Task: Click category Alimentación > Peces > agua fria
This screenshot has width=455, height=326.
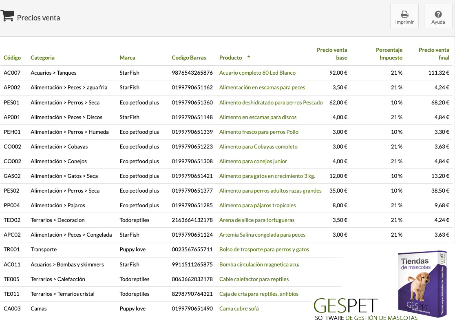Action: (69, 87)
